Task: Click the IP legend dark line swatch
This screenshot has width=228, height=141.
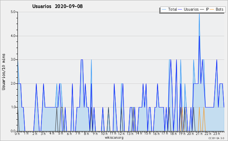Action: point(202,10)
